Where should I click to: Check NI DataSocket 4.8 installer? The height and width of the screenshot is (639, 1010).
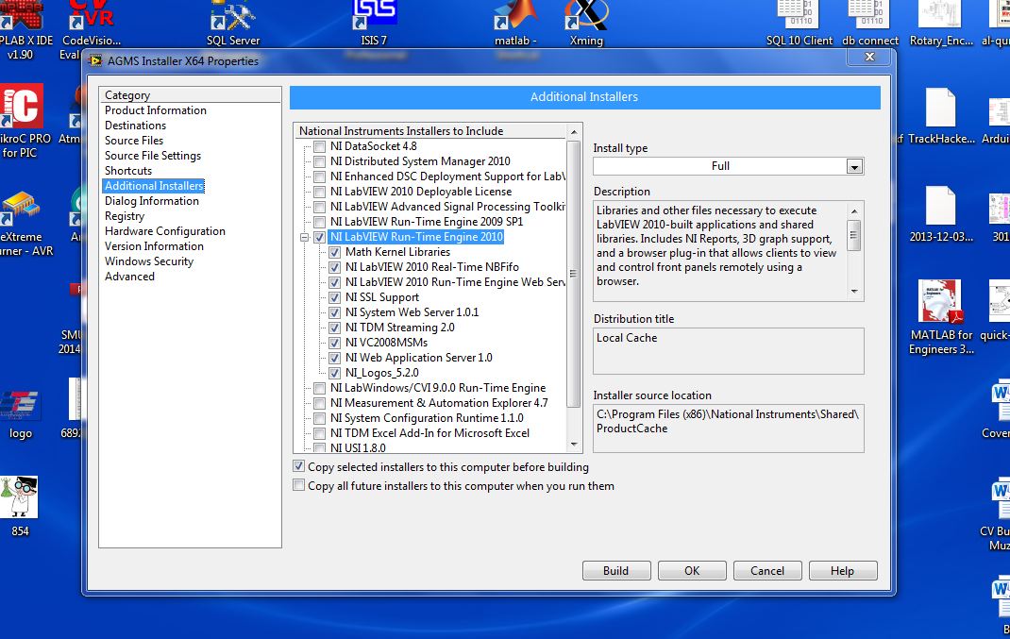tap(319, 146)
